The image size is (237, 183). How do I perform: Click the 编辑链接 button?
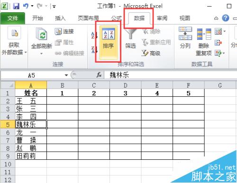pos(70,54)
